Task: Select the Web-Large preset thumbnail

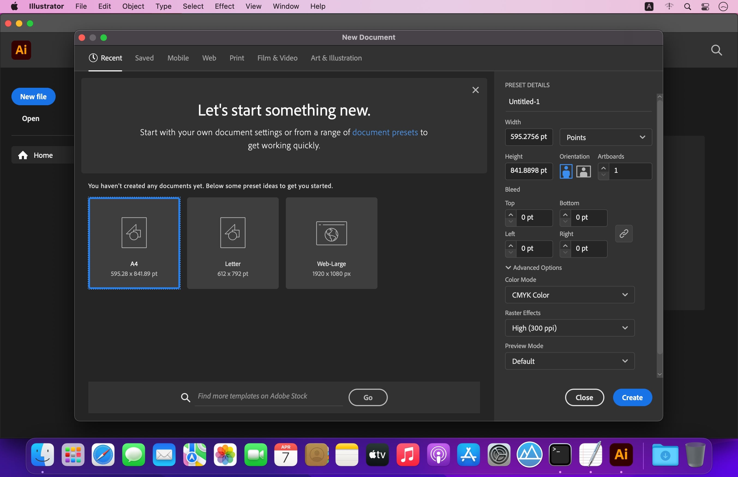Action: tap(331, 243)
